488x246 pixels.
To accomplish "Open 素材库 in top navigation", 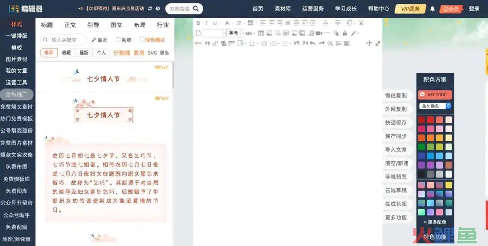I will pos(282,9).
